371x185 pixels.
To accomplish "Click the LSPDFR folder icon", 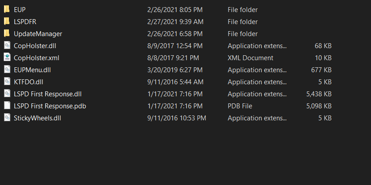I will pyautogui.click(x=7, y=21).
